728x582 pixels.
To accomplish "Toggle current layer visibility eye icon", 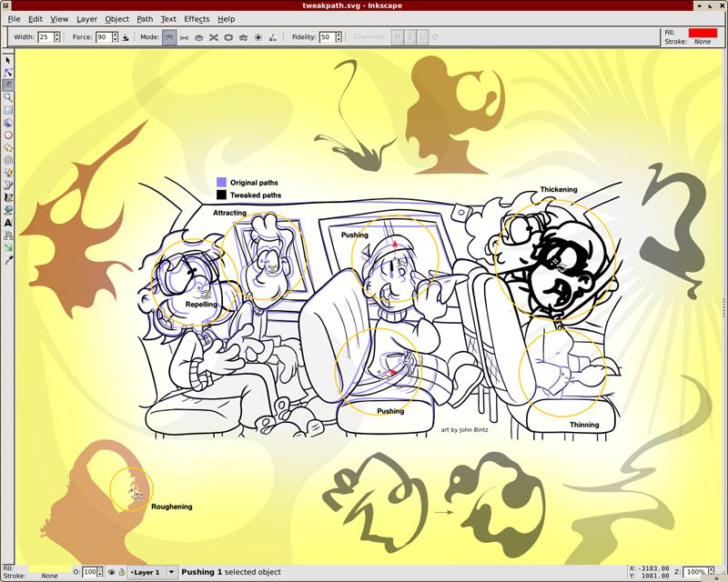I will point(111,572).
